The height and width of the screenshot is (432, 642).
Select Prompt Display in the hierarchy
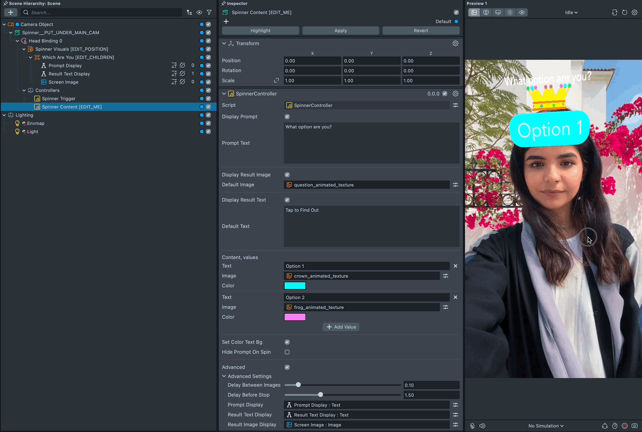[65, 66]
